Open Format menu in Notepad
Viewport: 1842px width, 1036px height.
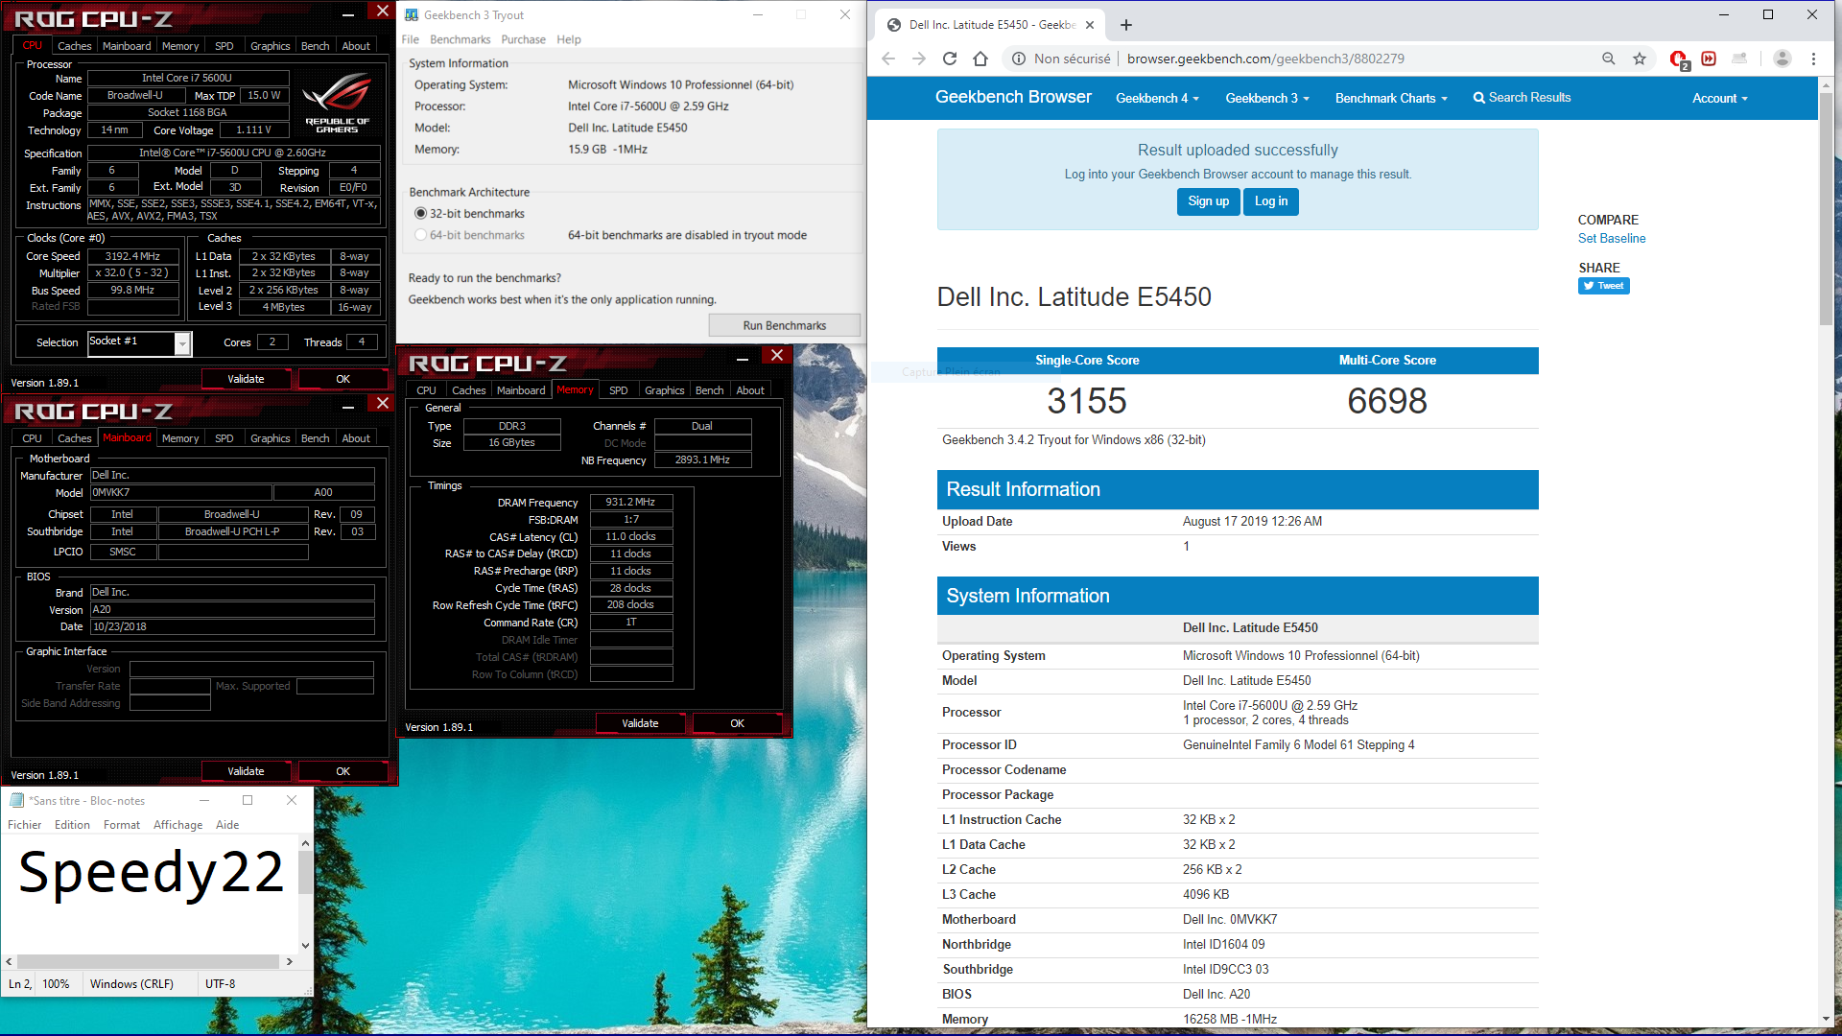[x=122, y=825]
